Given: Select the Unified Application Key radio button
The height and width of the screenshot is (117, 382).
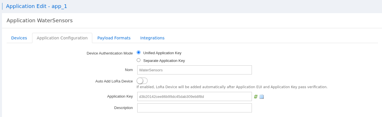Looking at the screenshot, I should tap(139, 53).
